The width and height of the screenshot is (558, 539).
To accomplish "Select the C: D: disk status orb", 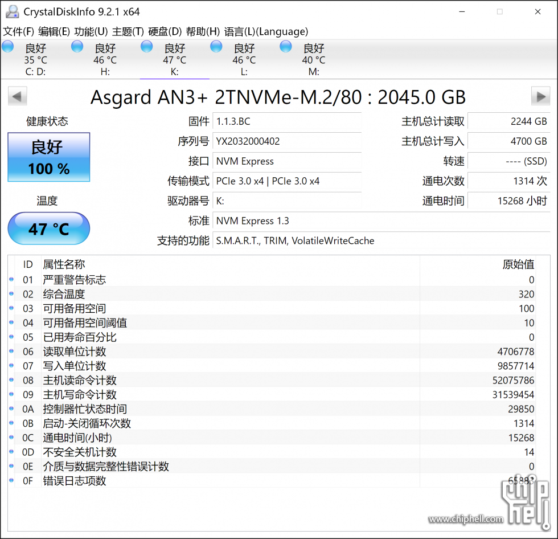I will 8,47.
